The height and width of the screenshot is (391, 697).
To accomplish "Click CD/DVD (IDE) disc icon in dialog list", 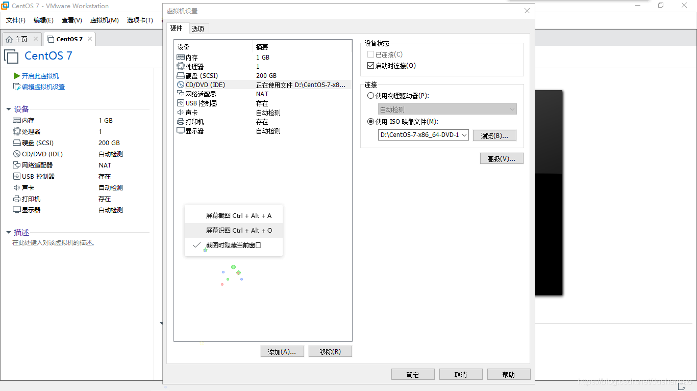I will [x=181, y=85].
